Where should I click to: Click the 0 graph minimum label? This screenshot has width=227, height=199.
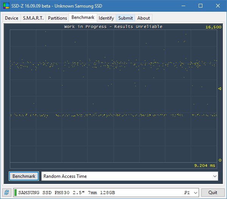pos(220,160)
